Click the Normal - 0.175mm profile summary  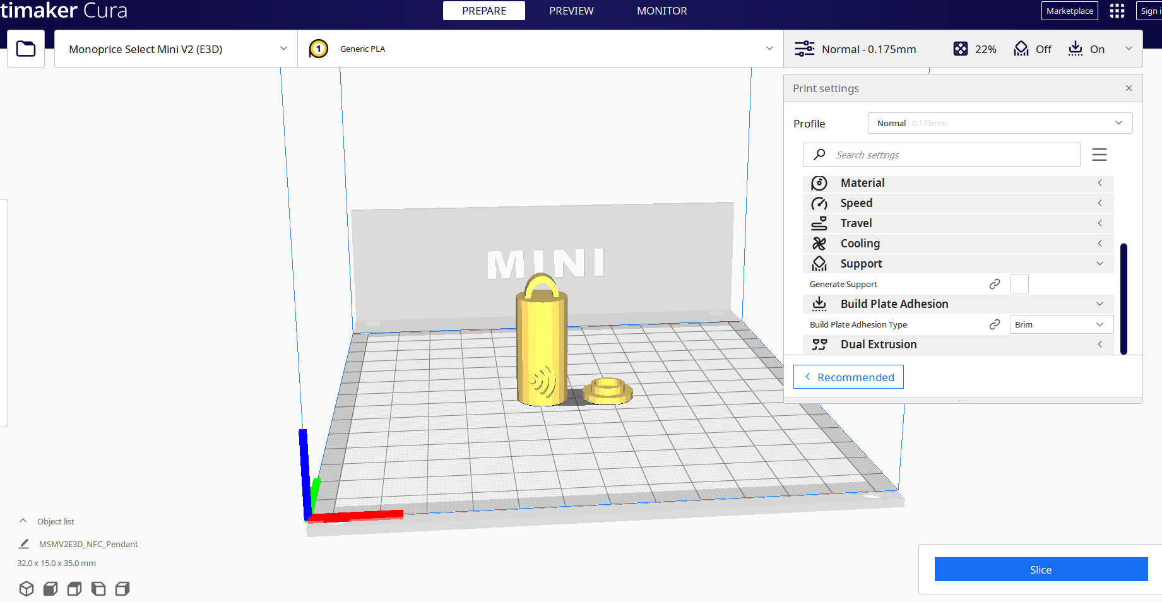click(869, 49)
